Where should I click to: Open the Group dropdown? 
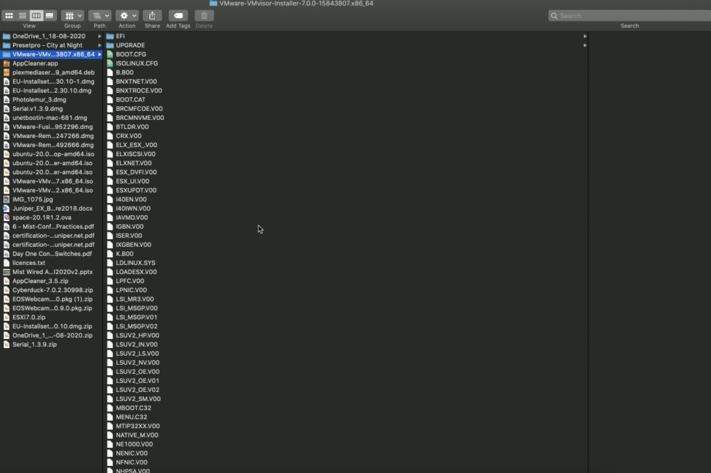72,15
